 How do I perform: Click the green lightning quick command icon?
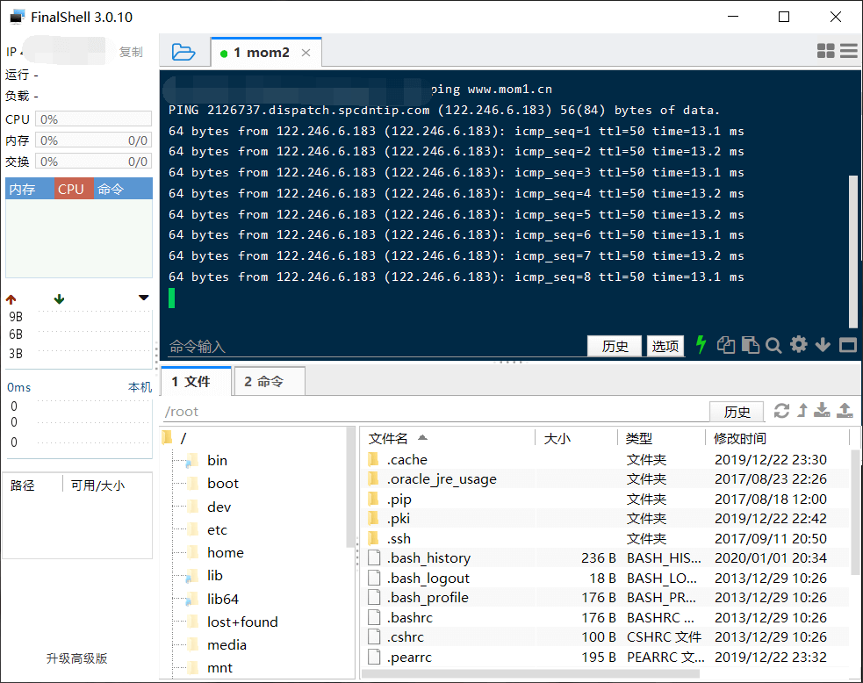point(701,344)
